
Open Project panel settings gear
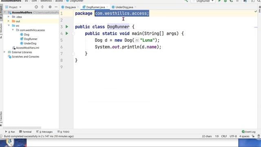tap(50, 7)
